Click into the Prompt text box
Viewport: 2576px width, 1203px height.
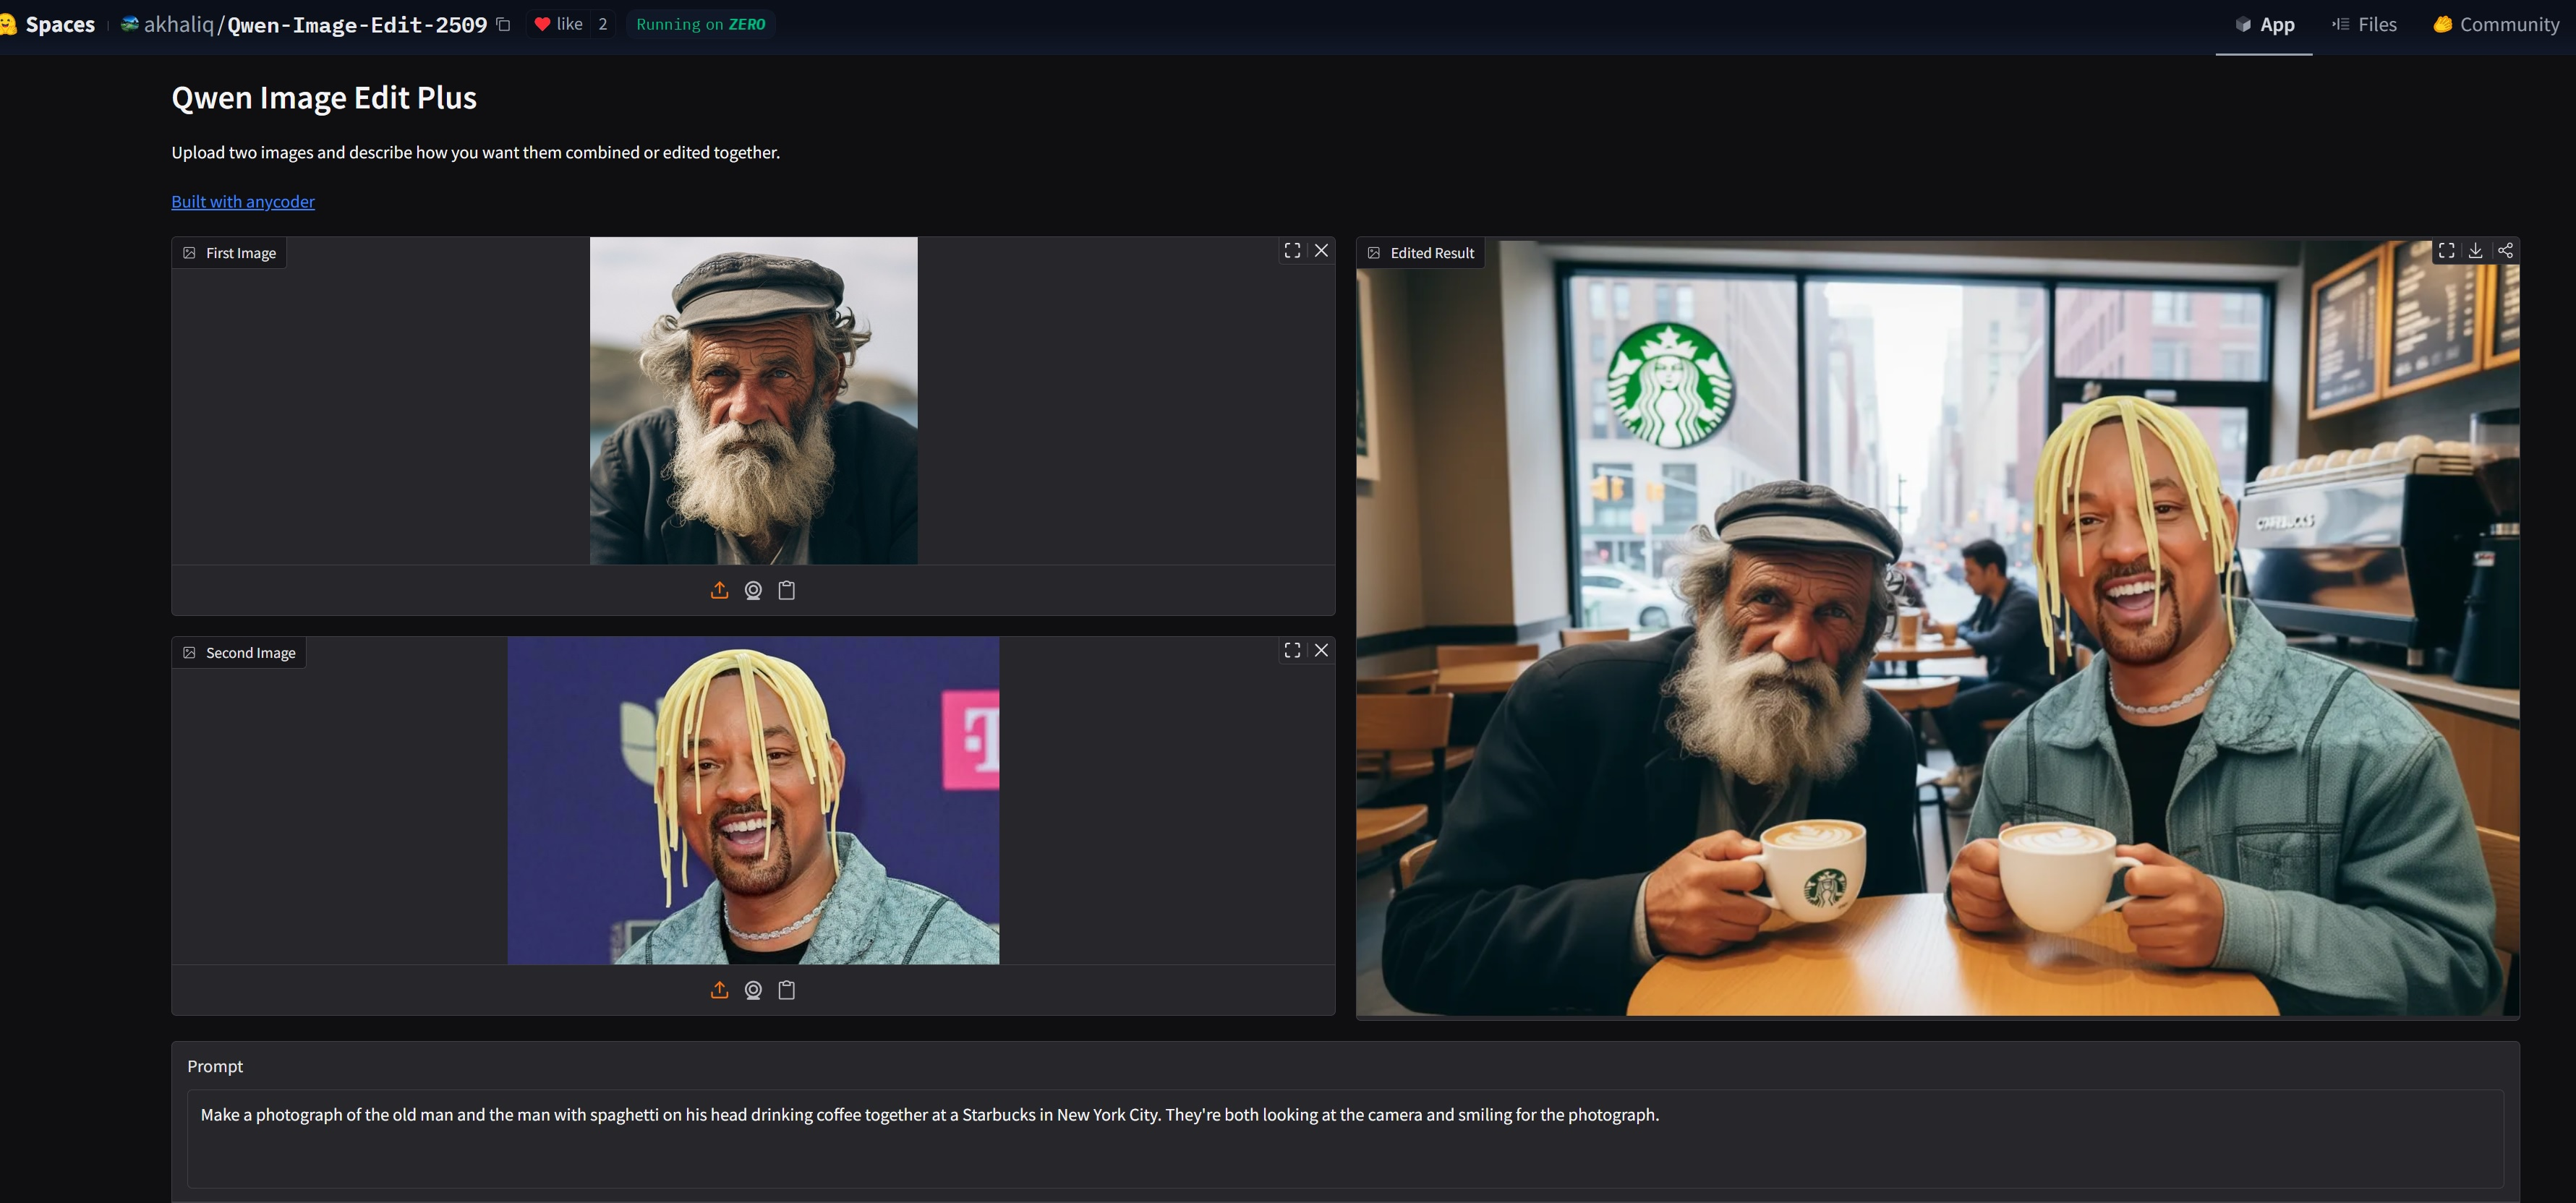[1345, 1138]
